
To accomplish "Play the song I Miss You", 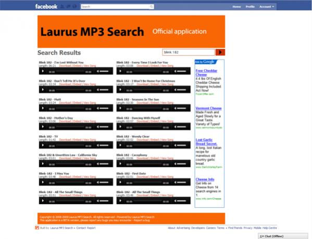I will click(x=43, y=182).
